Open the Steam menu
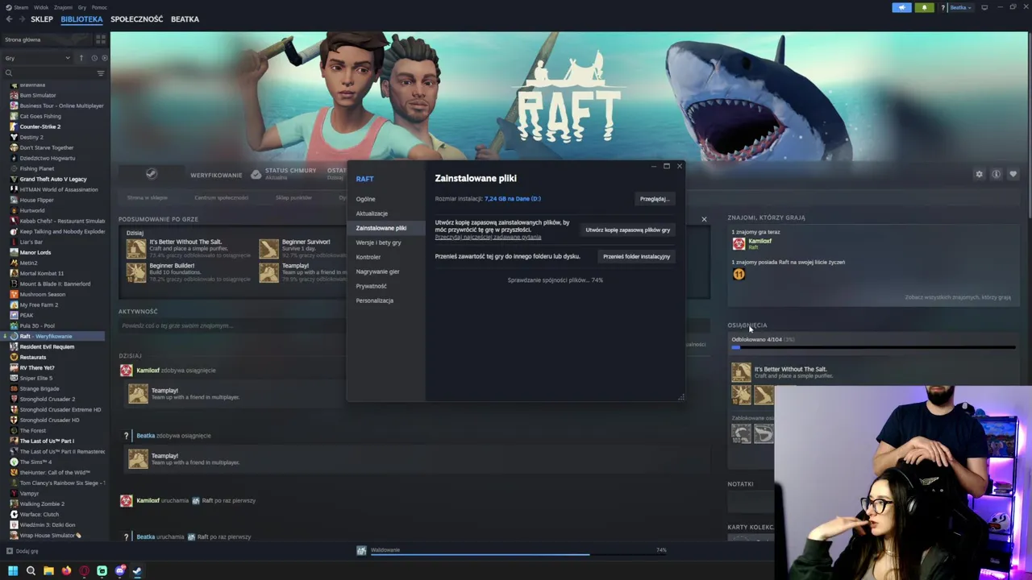Viewport: 1032px width, 580px height. coord(19,7)
